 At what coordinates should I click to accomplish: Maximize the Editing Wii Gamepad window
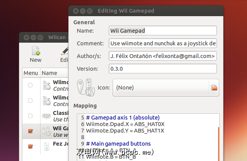(x=90, y=11)
